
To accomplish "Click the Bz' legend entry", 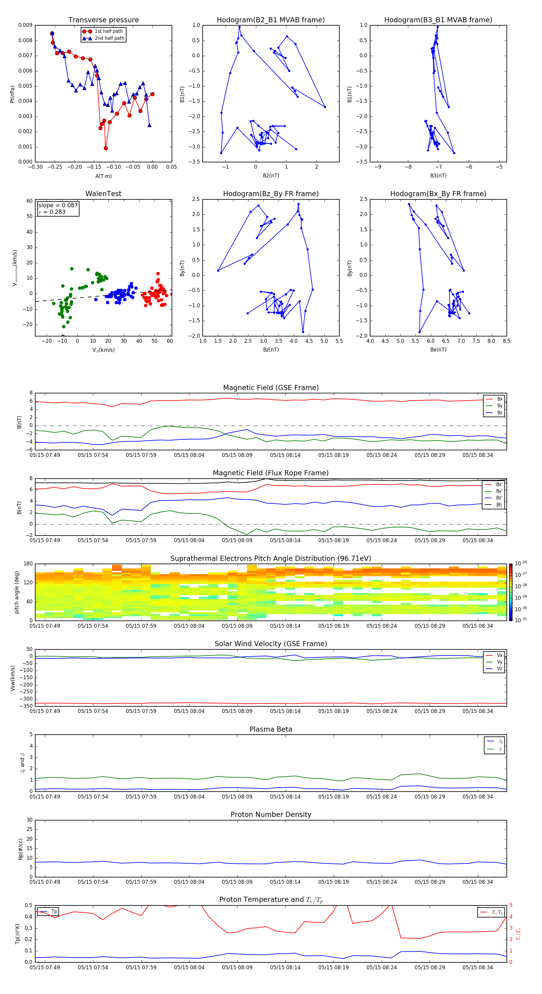I will (x=494, y=498).
